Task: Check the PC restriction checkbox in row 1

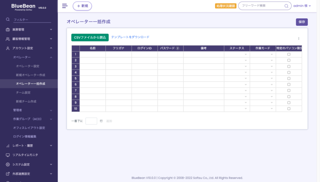Action: coord(289,54)
